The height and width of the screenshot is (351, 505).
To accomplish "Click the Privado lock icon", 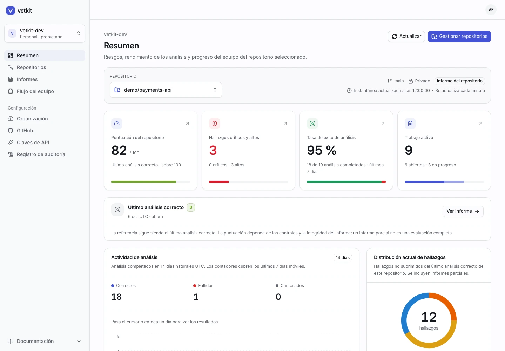I will pos(410,81).
